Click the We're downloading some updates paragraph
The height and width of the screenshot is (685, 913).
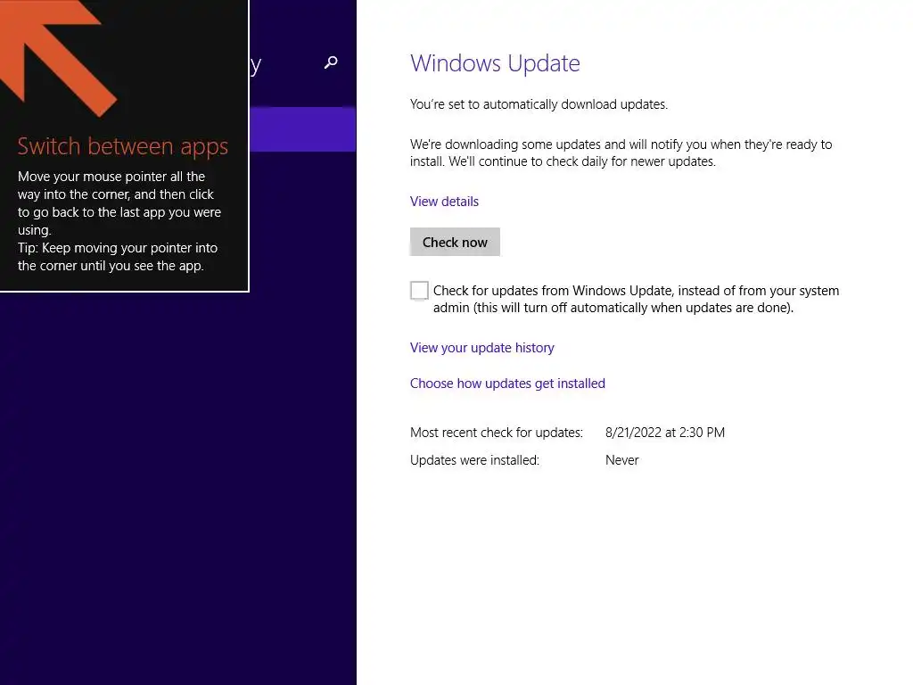pos(621,153)
